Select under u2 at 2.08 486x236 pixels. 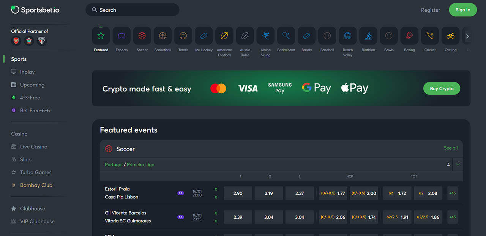(x=428, y=193)
